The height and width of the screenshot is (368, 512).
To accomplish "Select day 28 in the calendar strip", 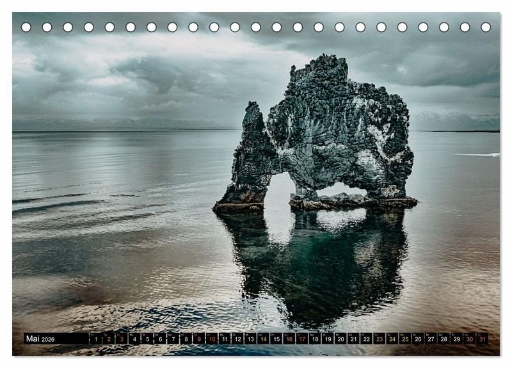I will [x=444, y=339].
